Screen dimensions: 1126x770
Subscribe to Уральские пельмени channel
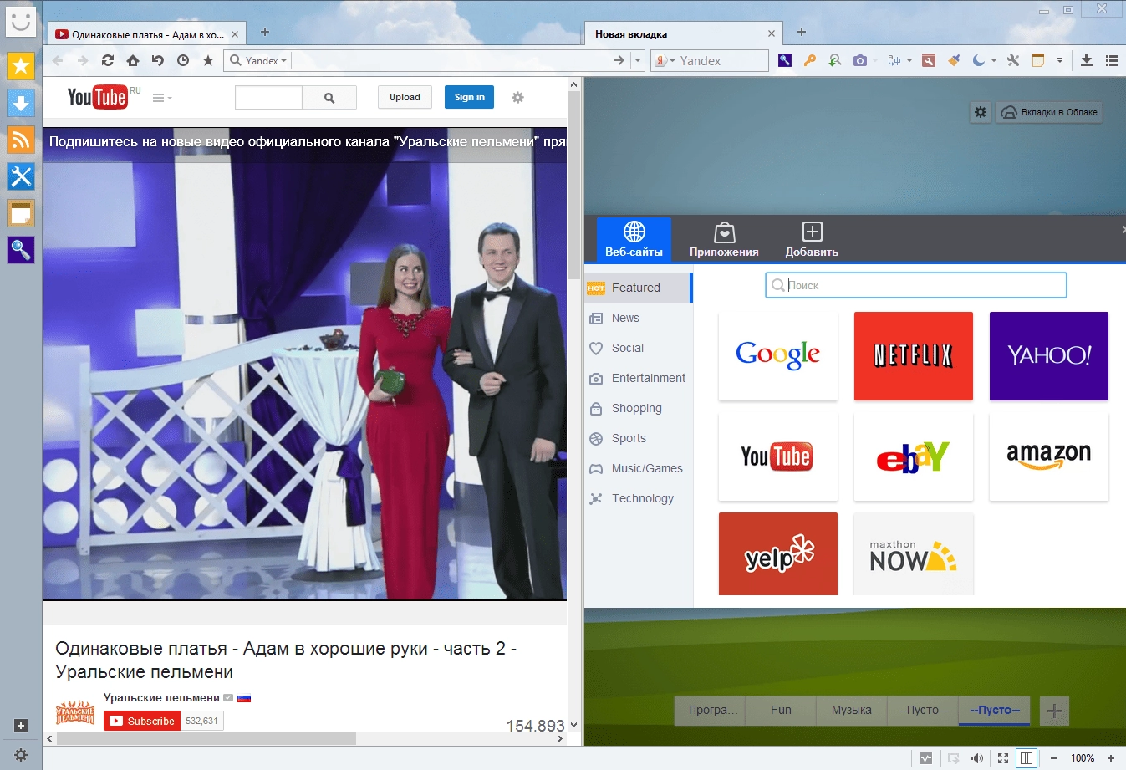(x=141, y=721)
